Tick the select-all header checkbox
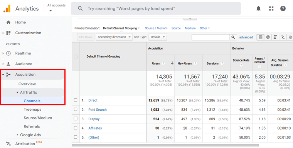Screen dimensions: 293x148 tap(76, 57)
